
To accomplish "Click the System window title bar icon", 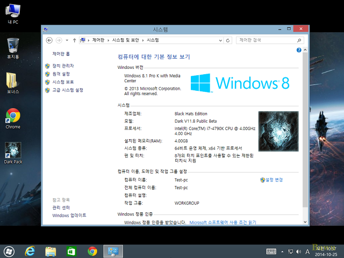I will tap(46, 29).
